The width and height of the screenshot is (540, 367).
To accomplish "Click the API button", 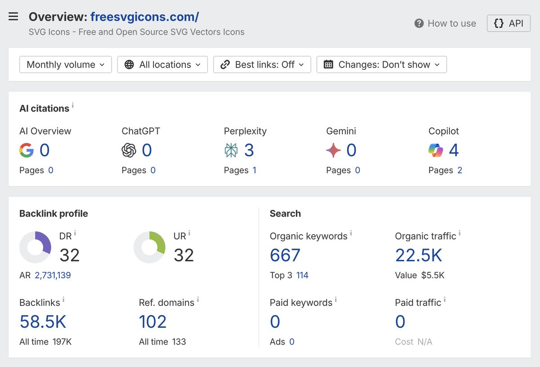I will (508, 23).
